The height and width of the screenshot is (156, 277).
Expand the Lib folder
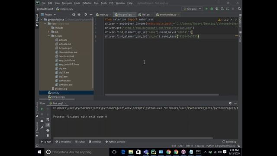(49, 32)
